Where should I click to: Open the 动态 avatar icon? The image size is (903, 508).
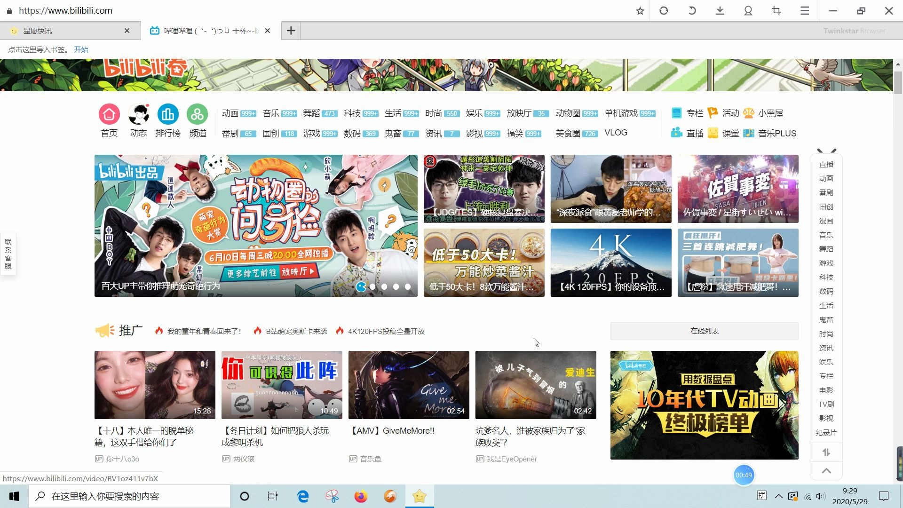(x=138, y=114)
